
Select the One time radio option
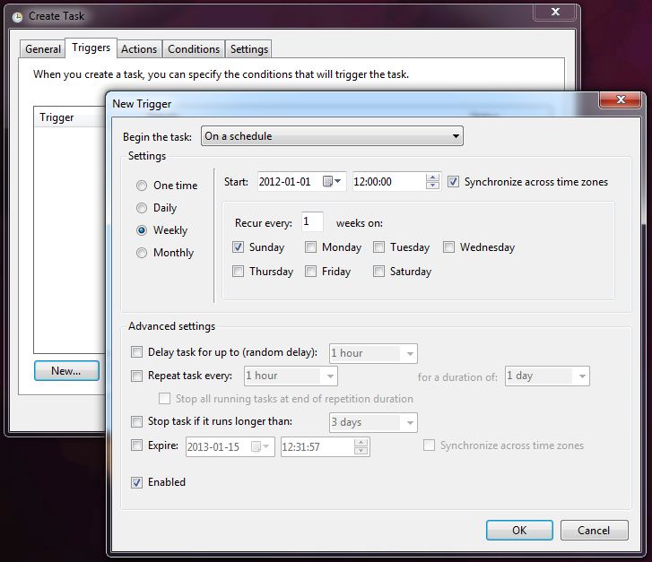[142, 186]
